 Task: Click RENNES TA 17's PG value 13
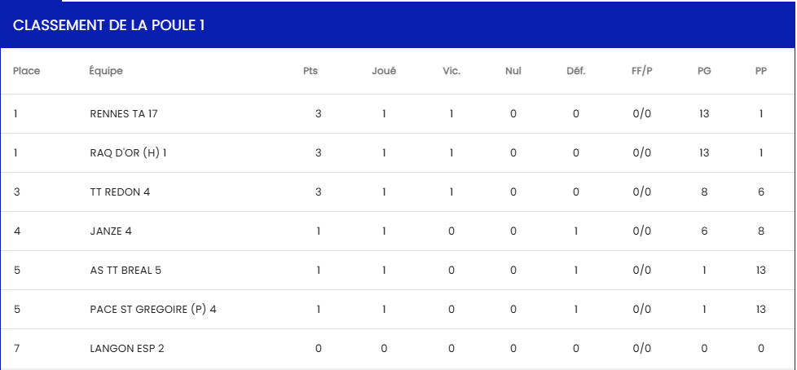(704, 114)
